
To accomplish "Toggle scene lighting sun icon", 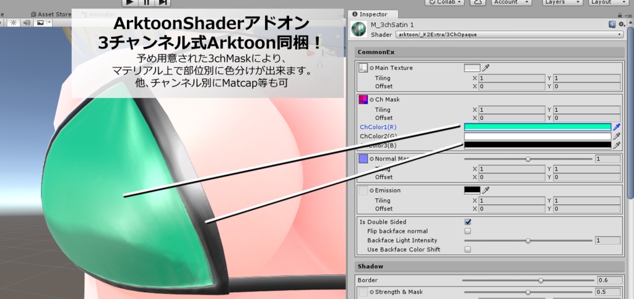I will [14, 23].
